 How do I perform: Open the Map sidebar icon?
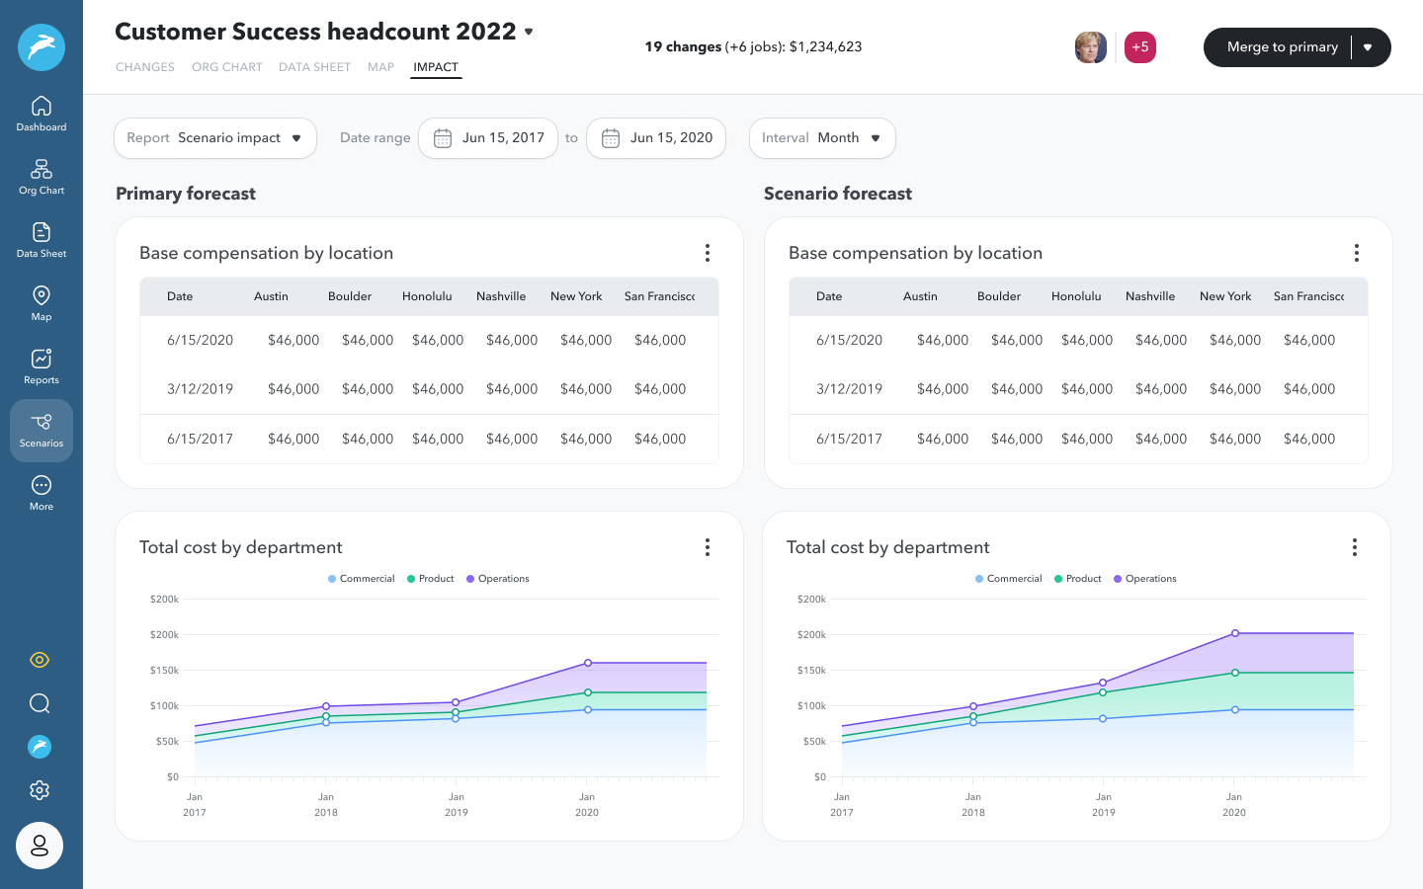pyautogui.click(x=42, y=303)
